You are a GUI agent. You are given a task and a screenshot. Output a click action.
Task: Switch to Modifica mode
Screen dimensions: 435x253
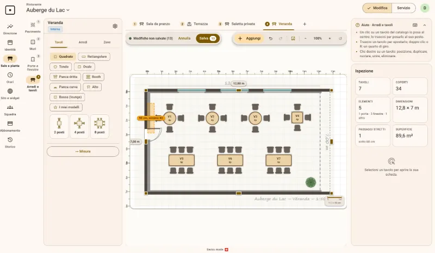pyautogui.click(x=377, y=8)
